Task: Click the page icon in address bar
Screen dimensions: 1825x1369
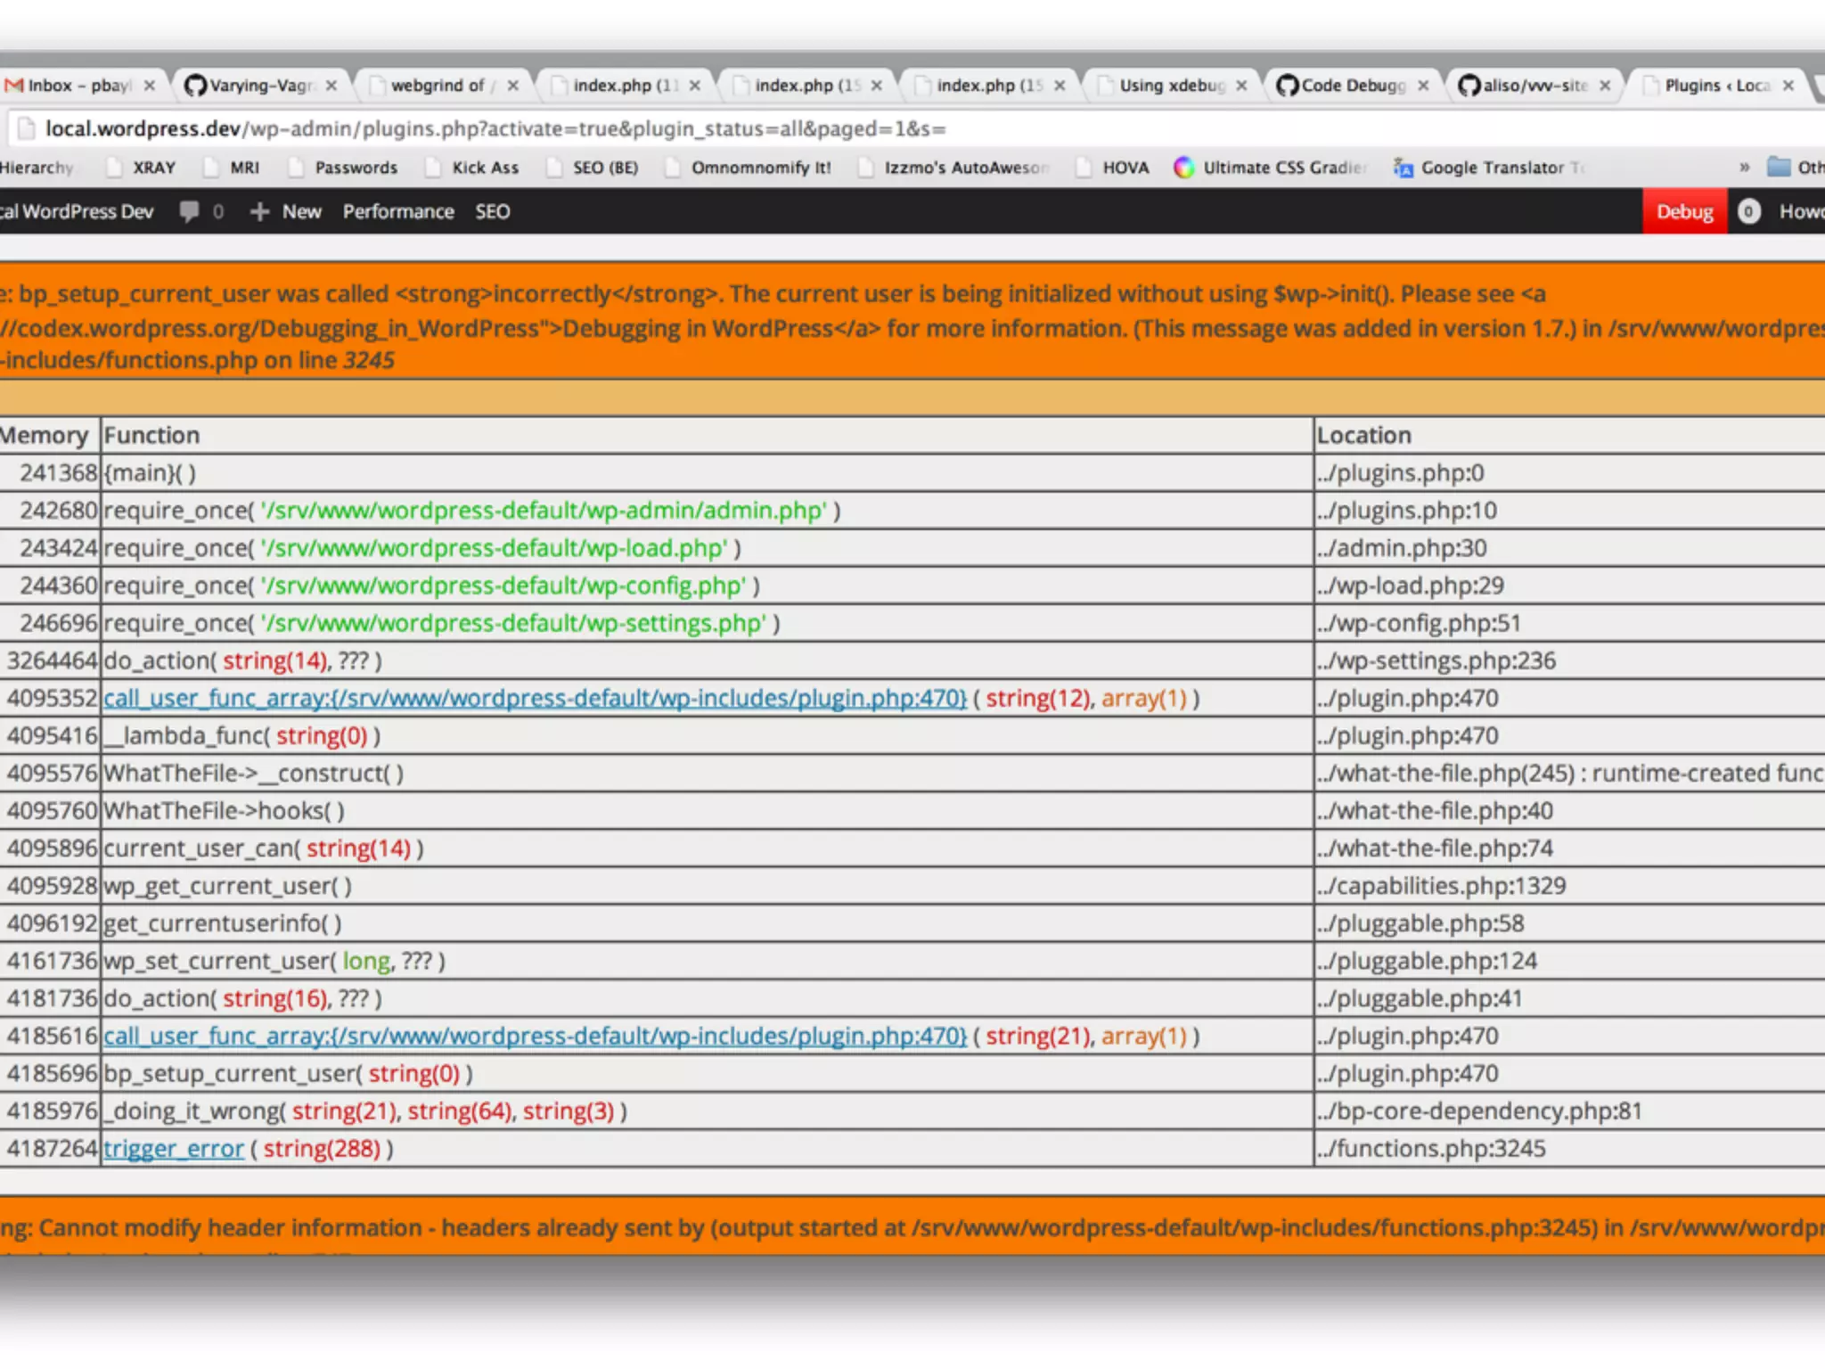Action: (26, 128)
